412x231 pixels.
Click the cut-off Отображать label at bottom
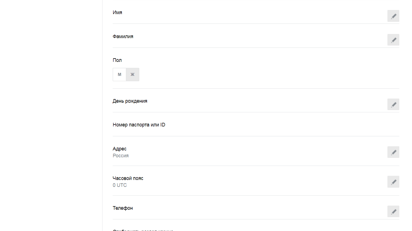click(x=143, y=230)
